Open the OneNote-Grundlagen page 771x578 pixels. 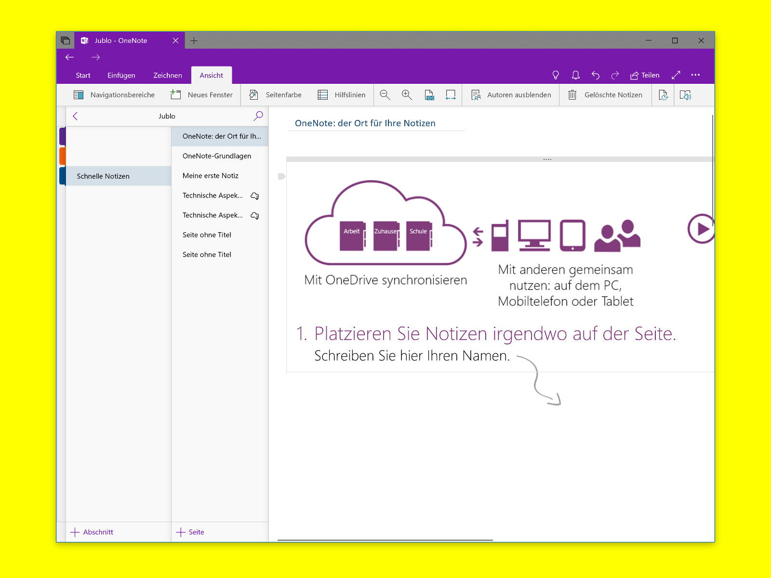220,156
